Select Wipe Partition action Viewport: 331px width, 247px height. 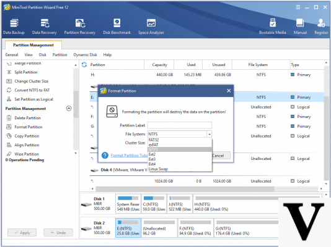[x=27, y=154]
